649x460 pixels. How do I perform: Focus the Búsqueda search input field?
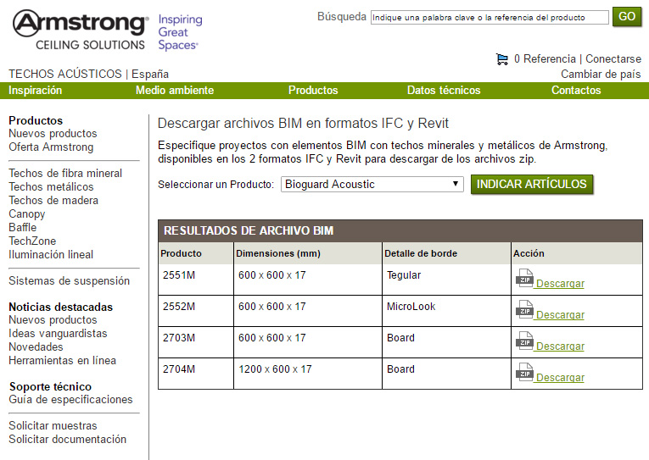[490, 17]
